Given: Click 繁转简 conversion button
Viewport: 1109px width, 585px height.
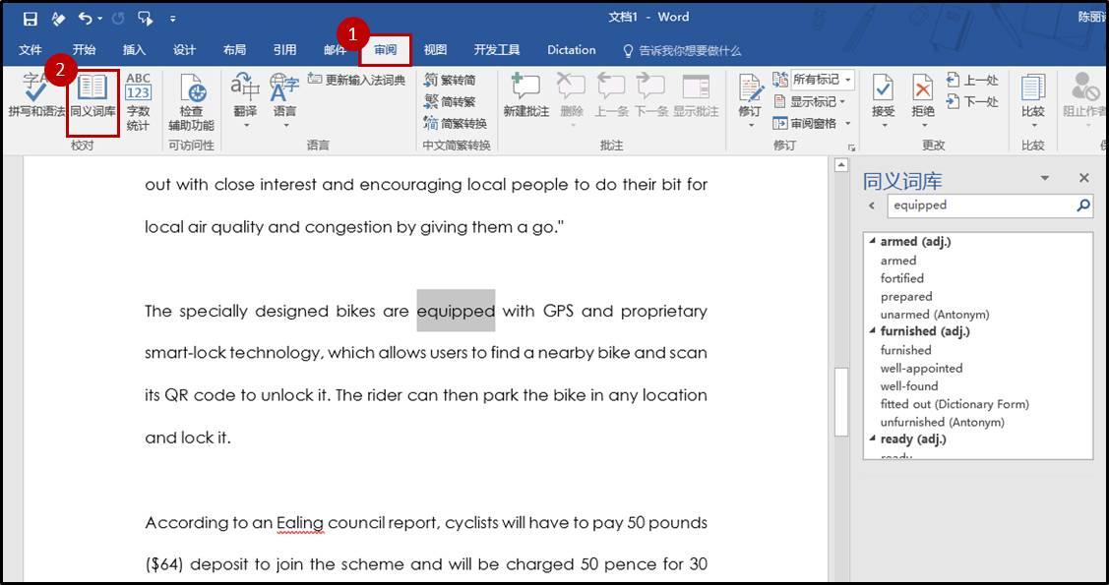Looking at the screenshot, I should click(450, 80).
